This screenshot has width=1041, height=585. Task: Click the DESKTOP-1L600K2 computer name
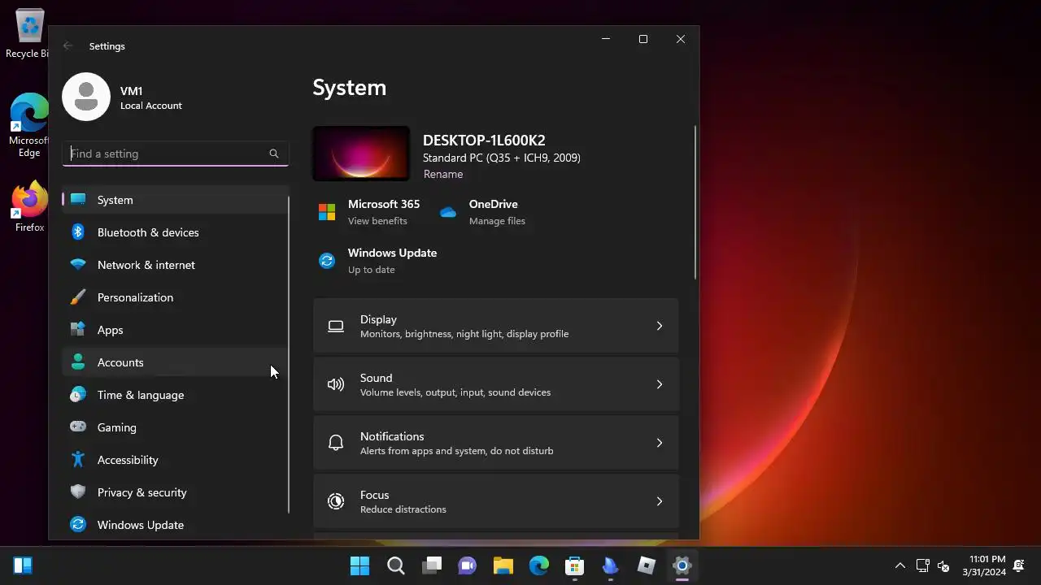pyautogui.click(x=484, y=141)
